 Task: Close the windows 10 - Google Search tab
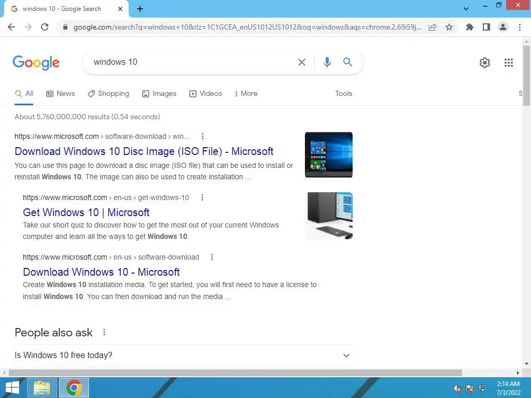point(120,9)
